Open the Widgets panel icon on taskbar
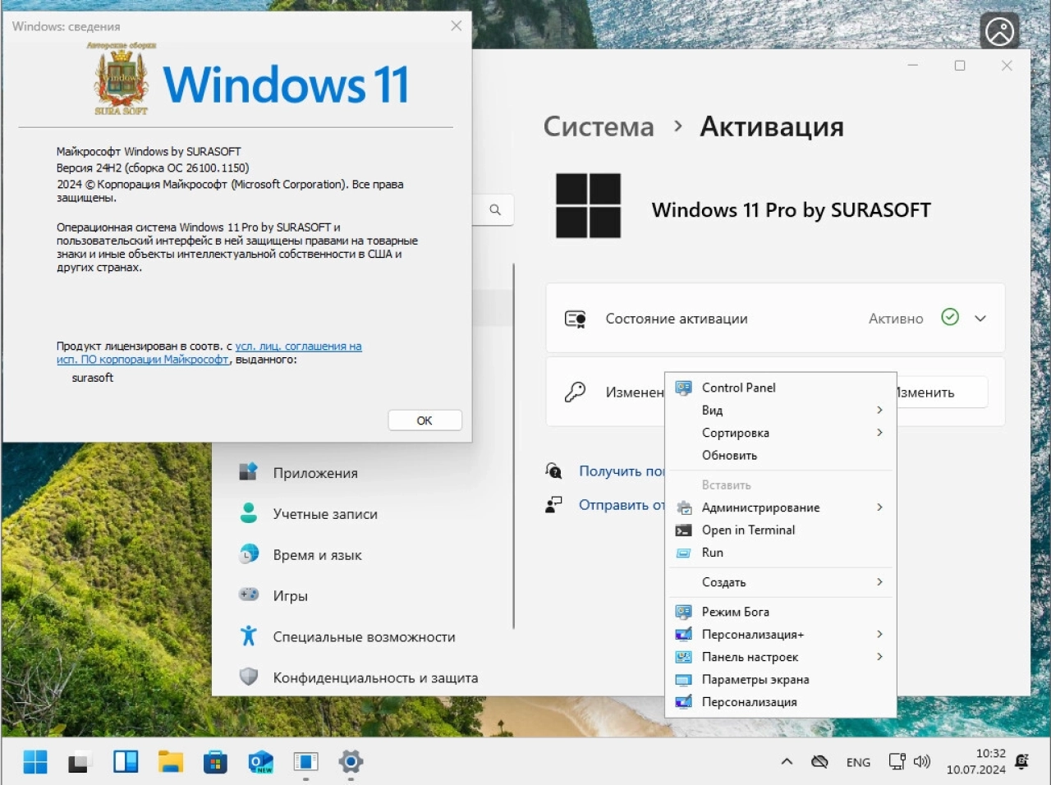The image size is (1051, 785). (126, 762)
